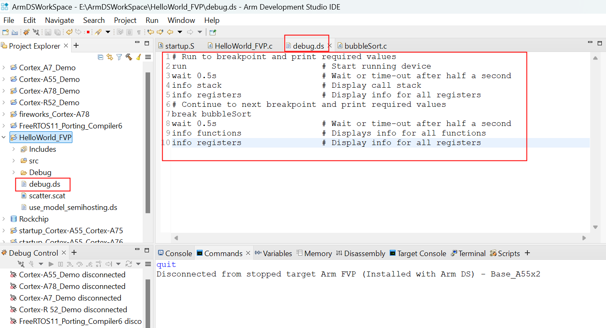Switch to the bubbleSort.c editor tab
606x328 pixels.
(365, 46)
